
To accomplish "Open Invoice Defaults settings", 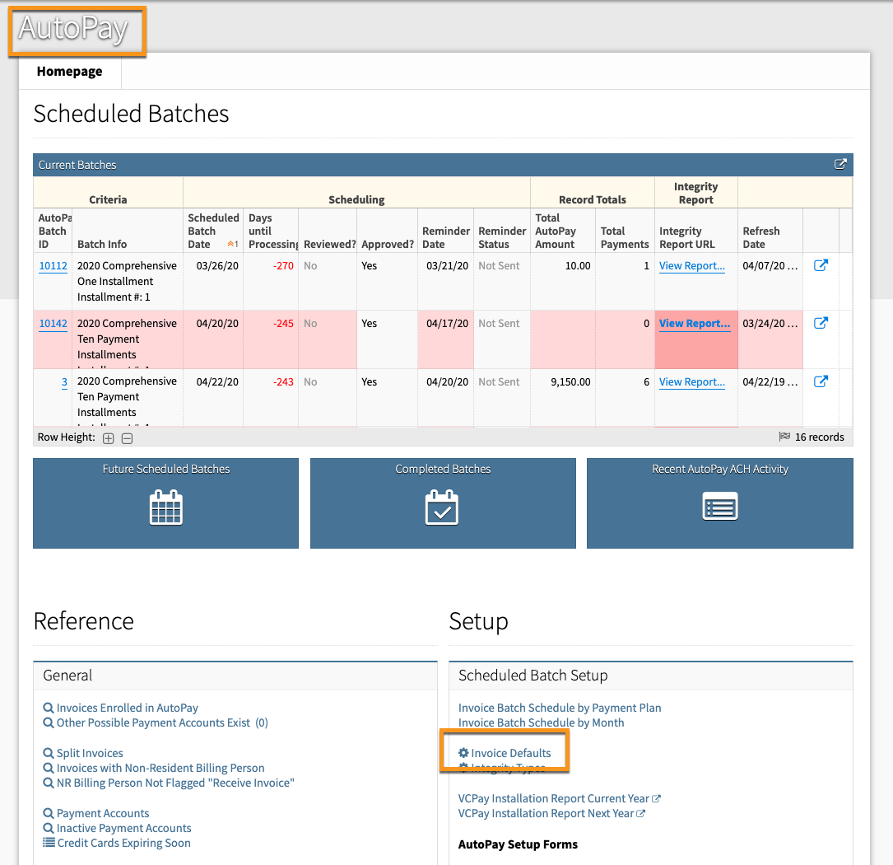I will click(510, 753).
